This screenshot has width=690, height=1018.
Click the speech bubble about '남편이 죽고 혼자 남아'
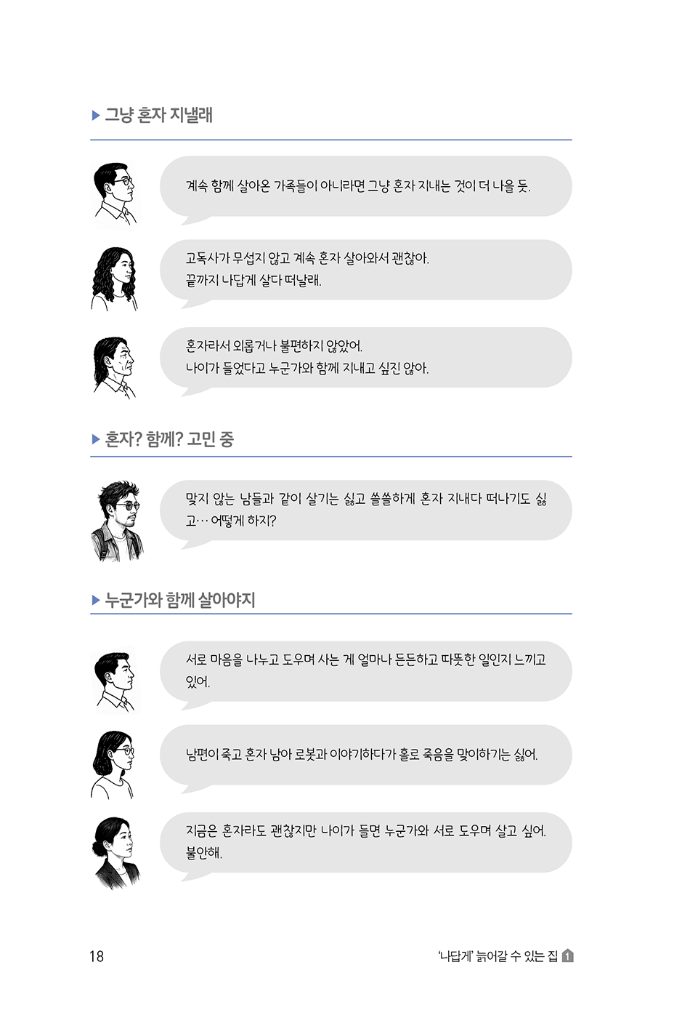point(365,756)
